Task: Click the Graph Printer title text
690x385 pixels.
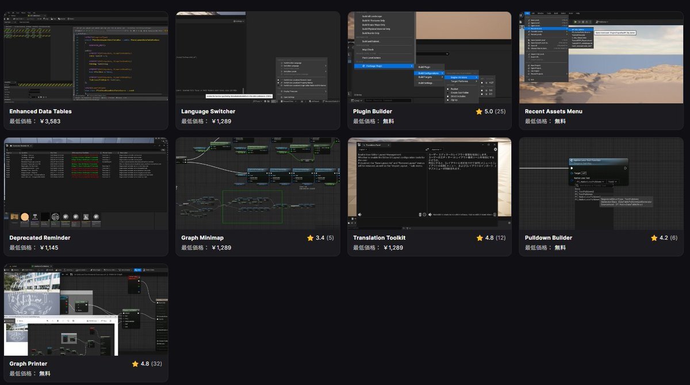Action: coord(28,364)
